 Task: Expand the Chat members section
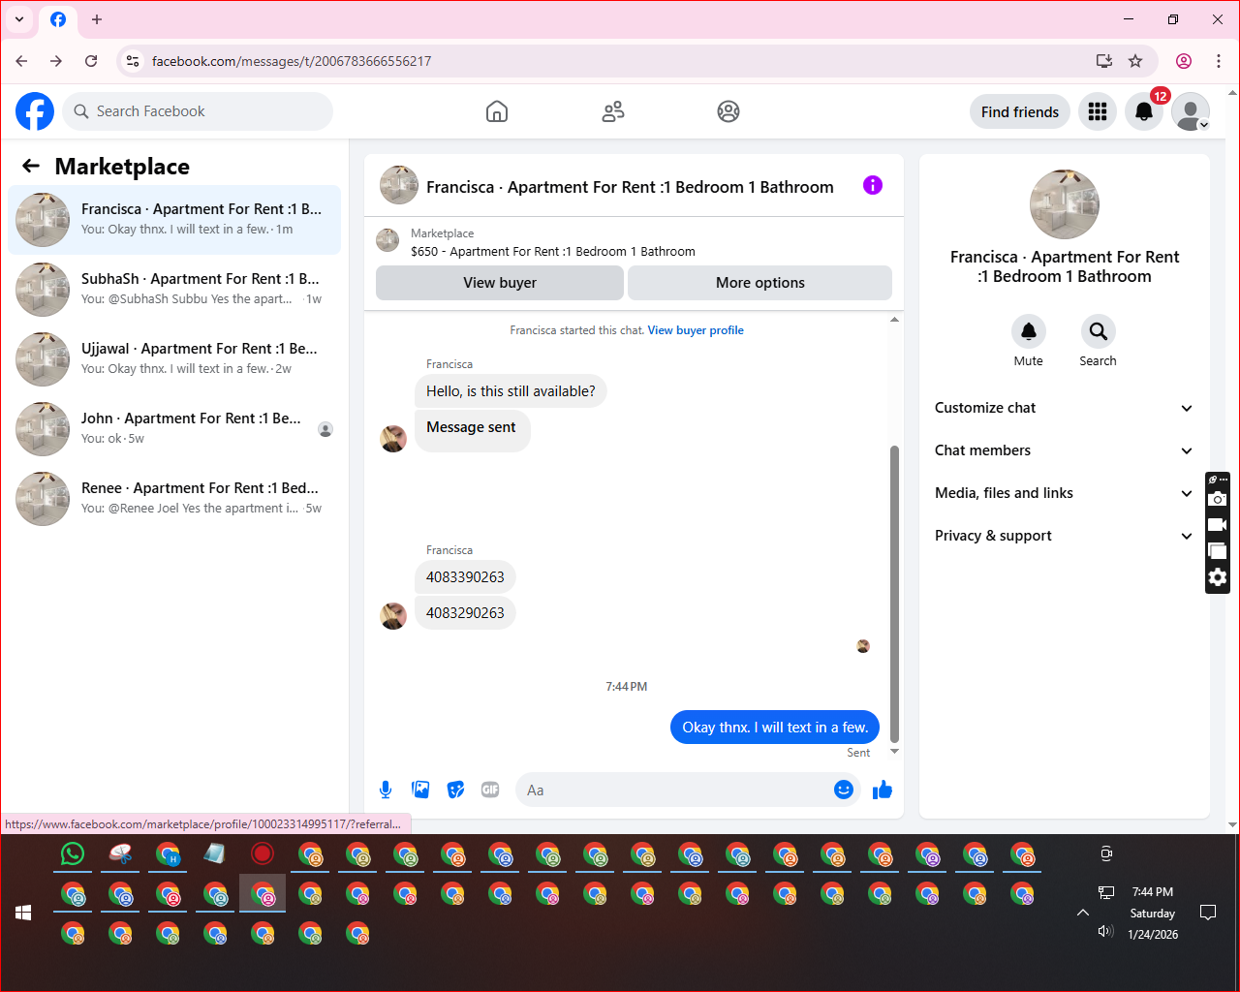pyautogui.click(x=1064, y=450)
